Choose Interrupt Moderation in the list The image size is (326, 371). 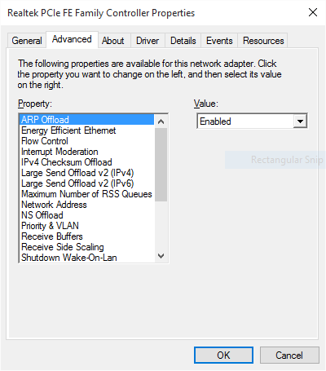tap(87, 152)
